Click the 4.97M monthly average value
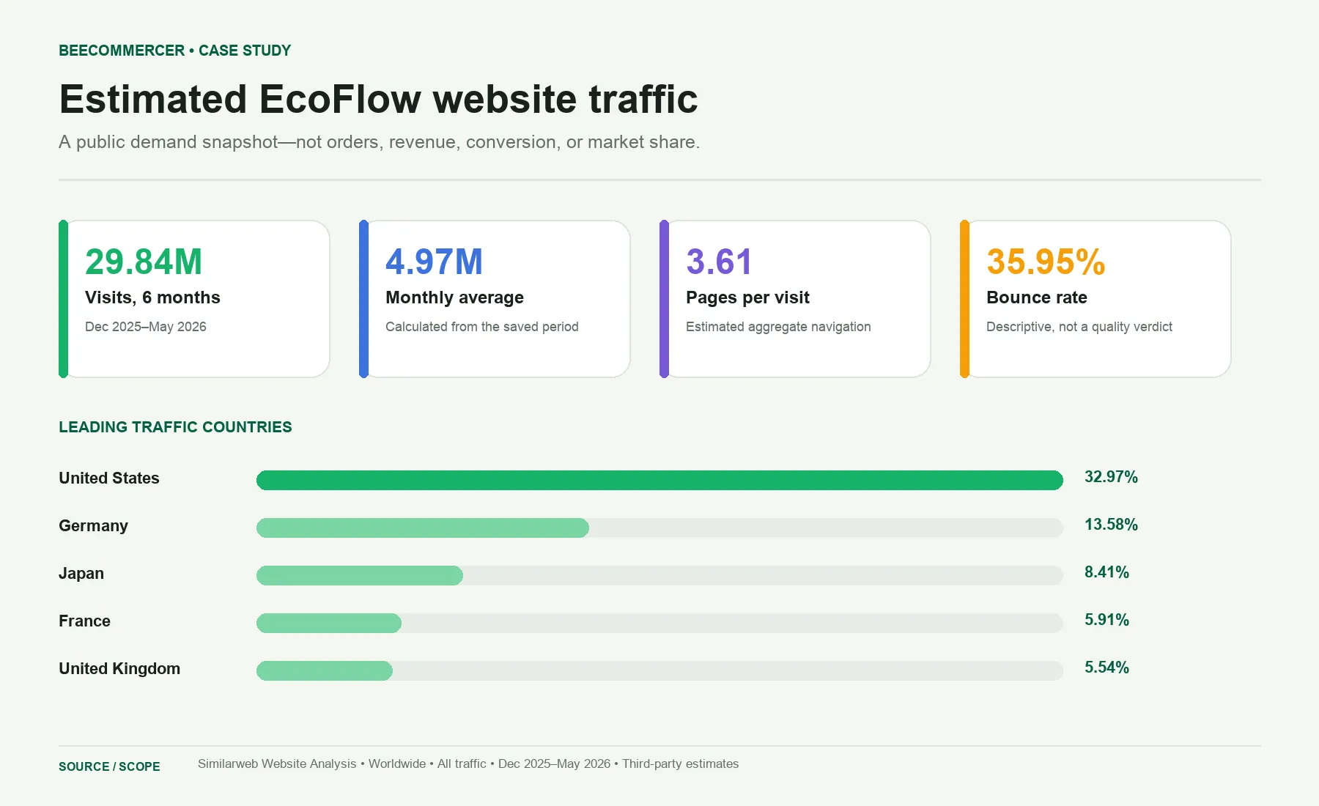 click(x=434, y=262)
